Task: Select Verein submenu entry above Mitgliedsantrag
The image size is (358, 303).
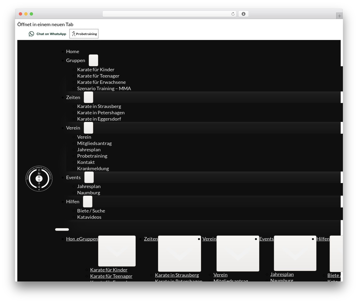Action: tap(84, 137)
